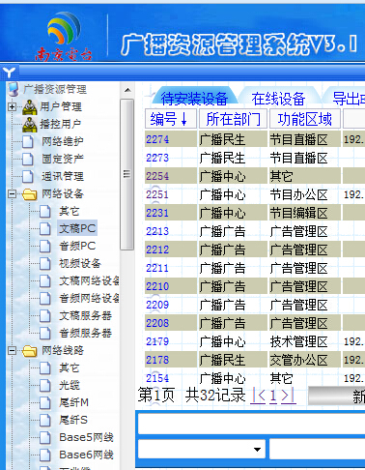The height and width of the screenshot is (470, 365).
Task: Open record number 2273
Action: 157,158
